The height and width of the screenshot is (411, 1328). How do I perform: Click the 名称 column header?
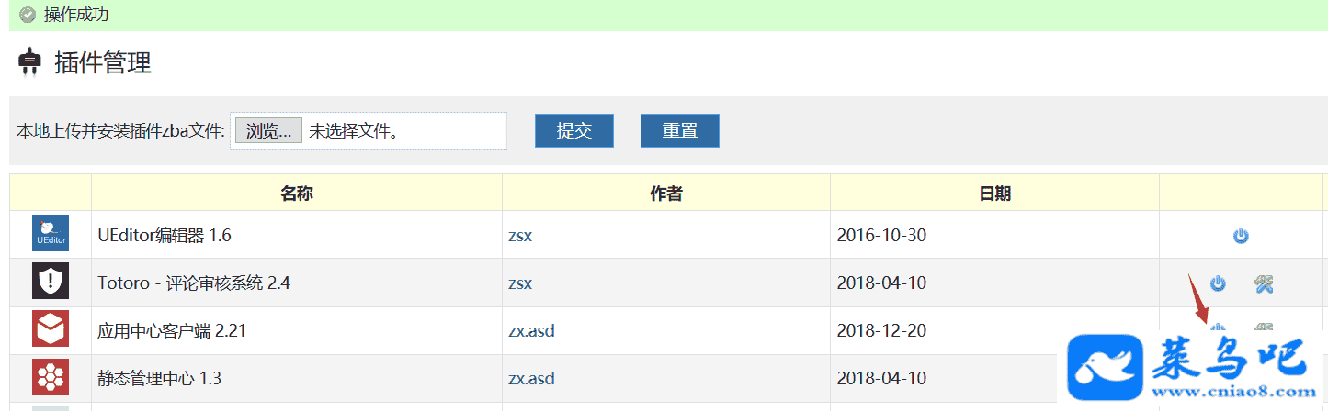point(297,194)
